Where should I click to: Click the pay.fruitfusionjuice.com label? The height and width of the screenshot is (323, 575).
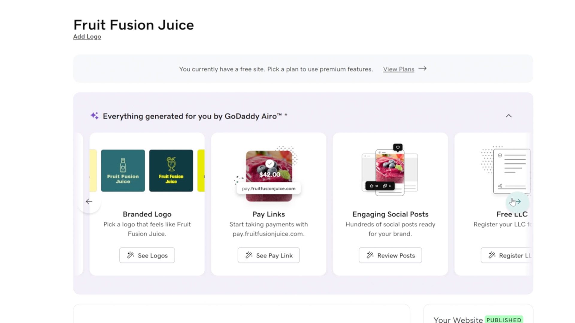269,188
